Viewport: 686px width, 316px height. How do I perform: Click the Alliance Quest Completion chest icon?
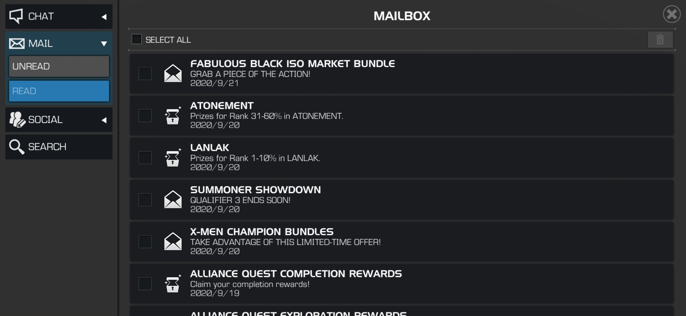[x=173, y=283]
